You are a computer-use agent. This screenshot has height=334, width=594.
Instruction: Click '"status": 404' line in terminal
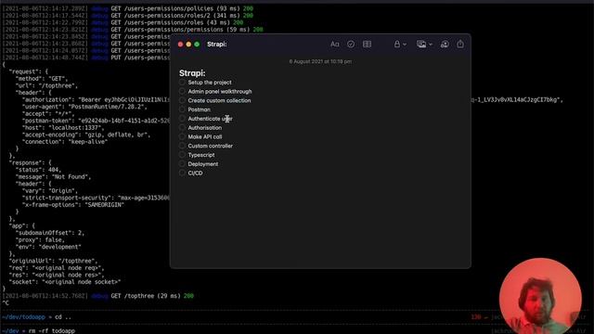pyautogui.click(x=38, y=170)
